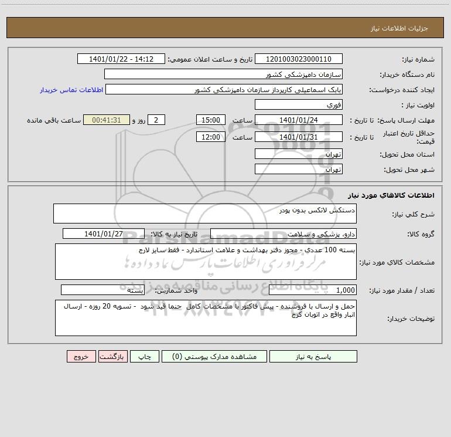Click the requester field بابک اسماعیلی

click(x=224, y=90)
